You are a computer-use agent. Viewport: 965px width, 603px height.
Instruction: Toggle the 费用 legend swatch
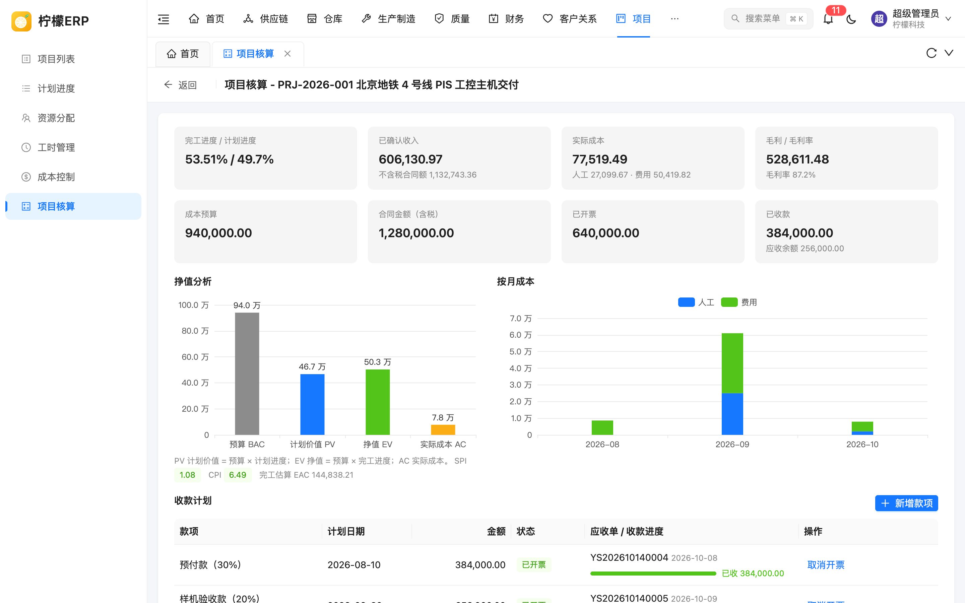click(x=729, y=302)
